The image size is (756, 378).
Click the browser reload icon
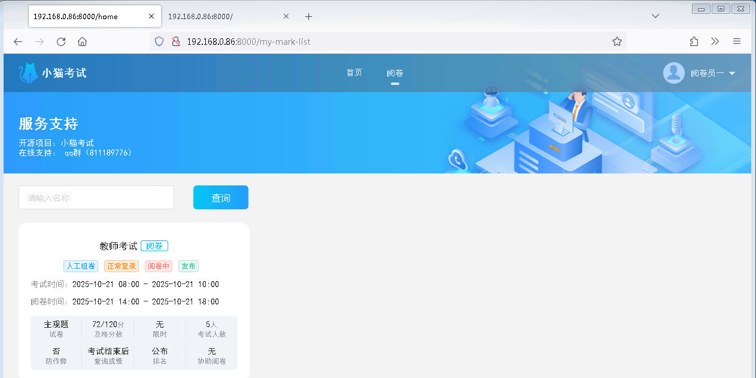61,41
